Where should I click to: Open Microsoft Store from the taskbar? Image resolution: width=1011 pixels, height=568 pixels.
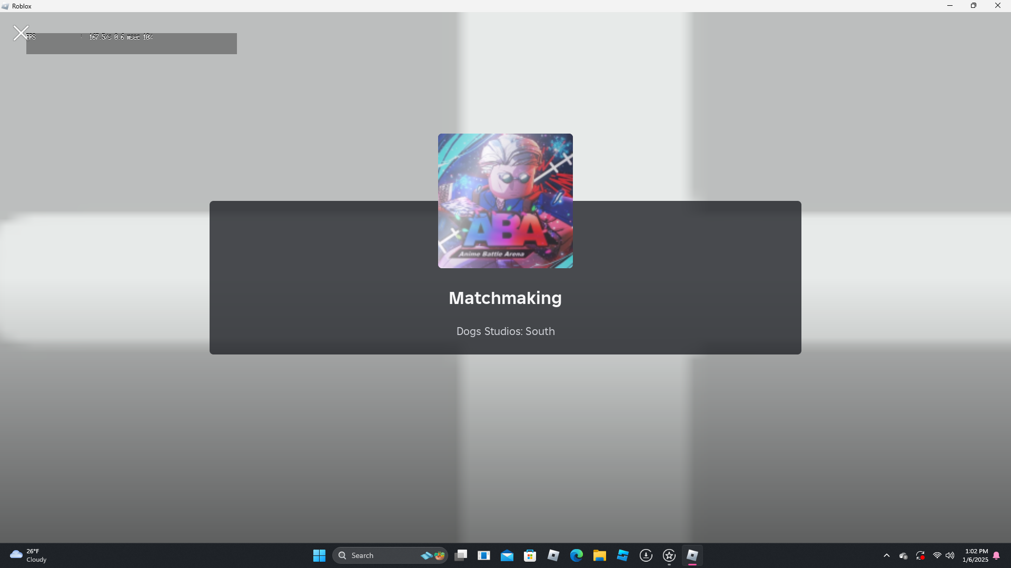tap(530, 555)
